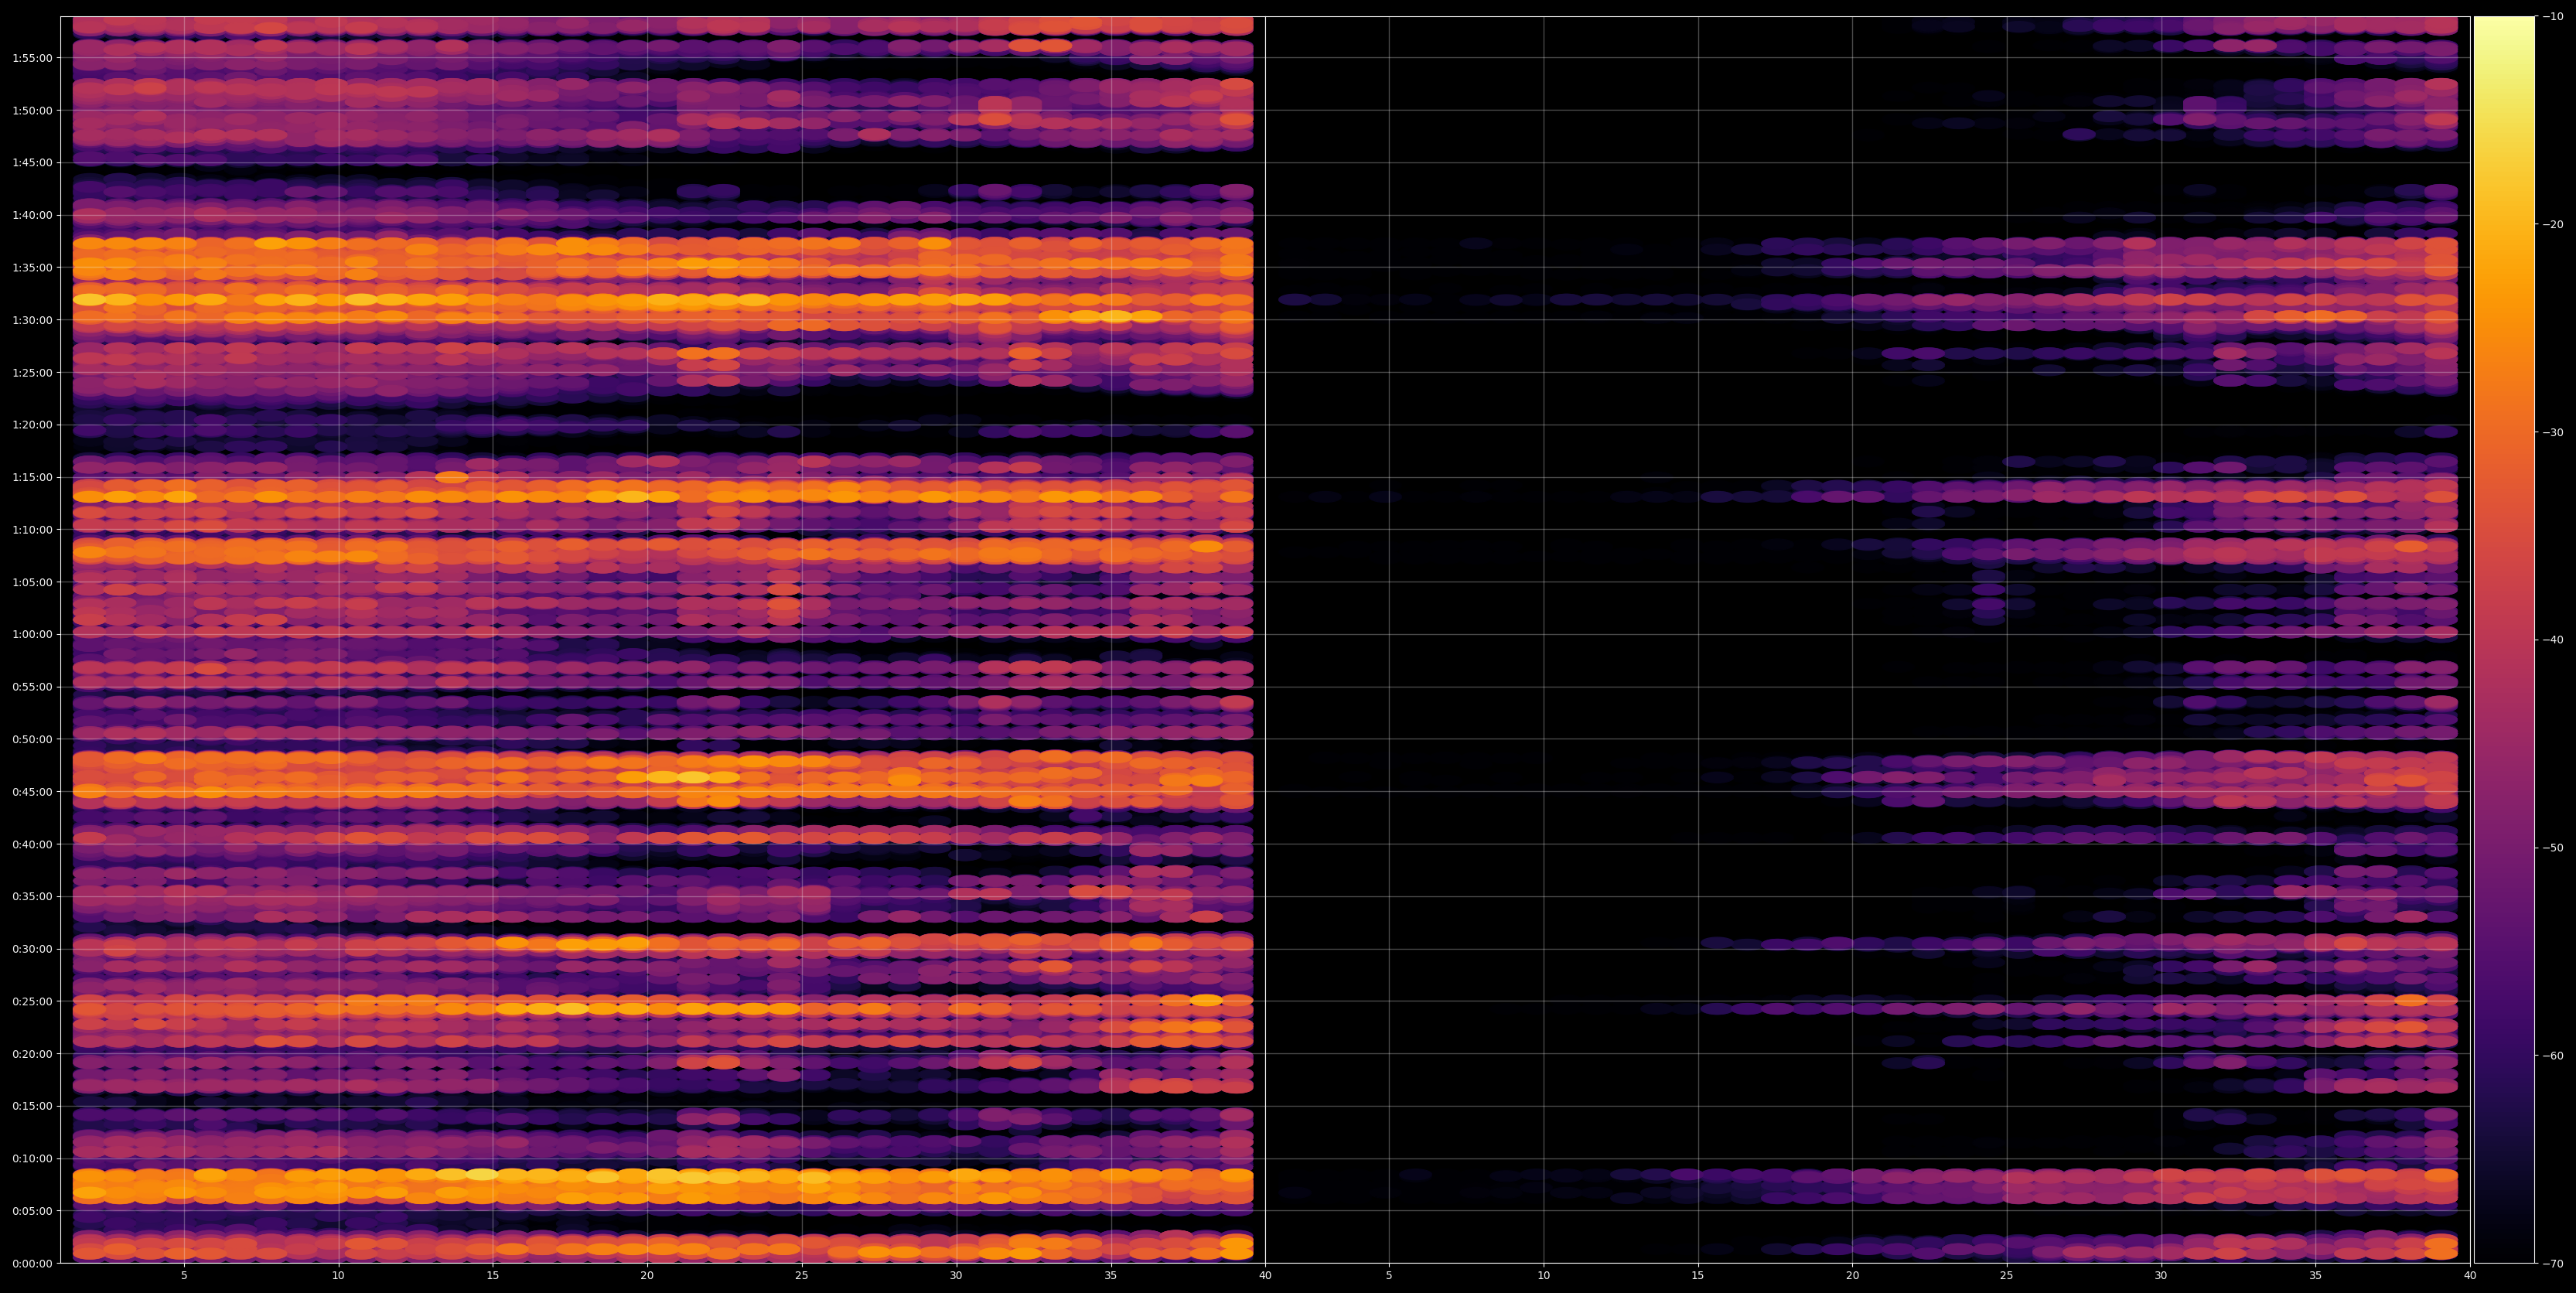Select x-axis tick 30 under the left heatmap
This screenshot has width=2576, height=1293.
click(956, 1276)
